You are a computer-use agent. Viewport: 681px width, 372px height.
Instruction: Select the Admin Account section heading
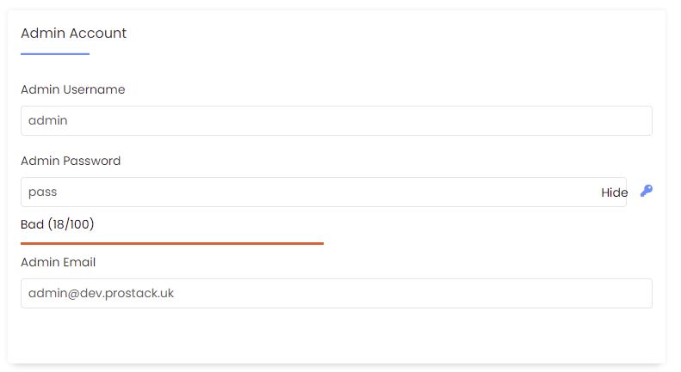click(74, 34)
